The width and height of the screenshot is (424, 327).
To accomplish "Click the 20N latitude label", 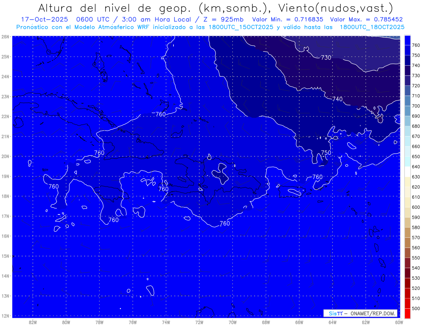I will pyautogui.click(x=5, y=156).
